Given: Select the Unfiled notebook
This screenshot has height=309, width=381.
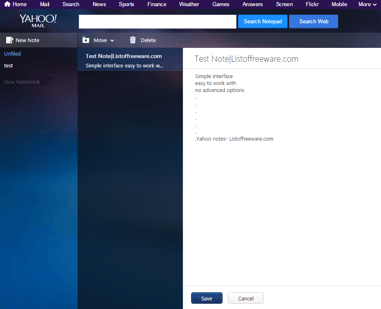Looking at the screenshot, I should click(x=12, y=54).
